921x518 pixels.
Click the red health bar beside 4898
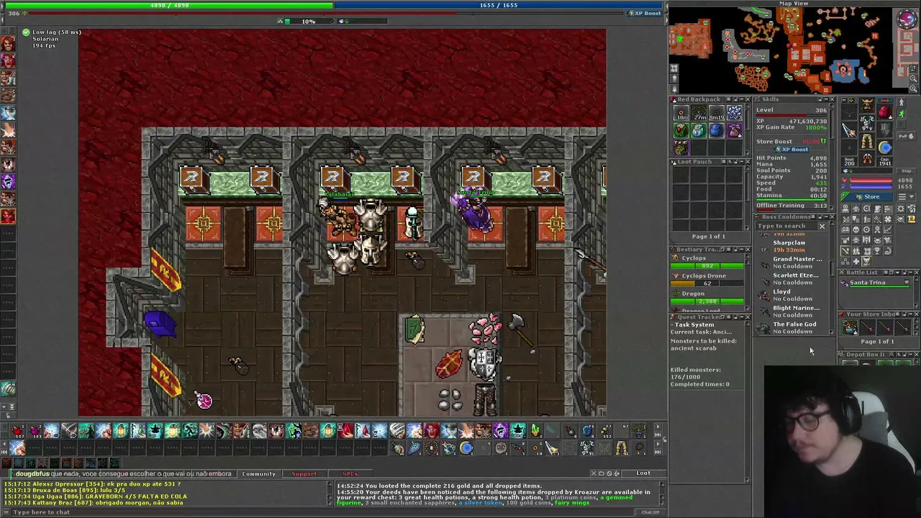(x=872, y=180)
